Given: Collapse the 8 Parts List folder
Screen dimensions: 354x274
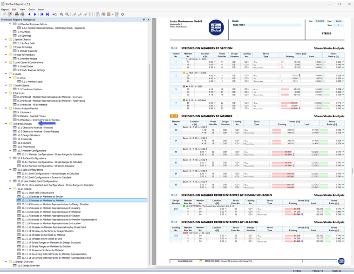Looking at the screenshot, I should pyautogui.click(x=6, y=93).
